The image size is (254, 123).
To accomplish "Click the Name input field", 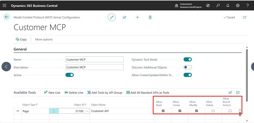I will (94, 59).
